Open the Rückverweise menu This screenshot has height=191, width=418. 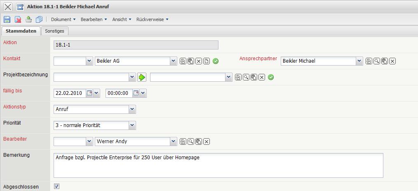[152, 19]
